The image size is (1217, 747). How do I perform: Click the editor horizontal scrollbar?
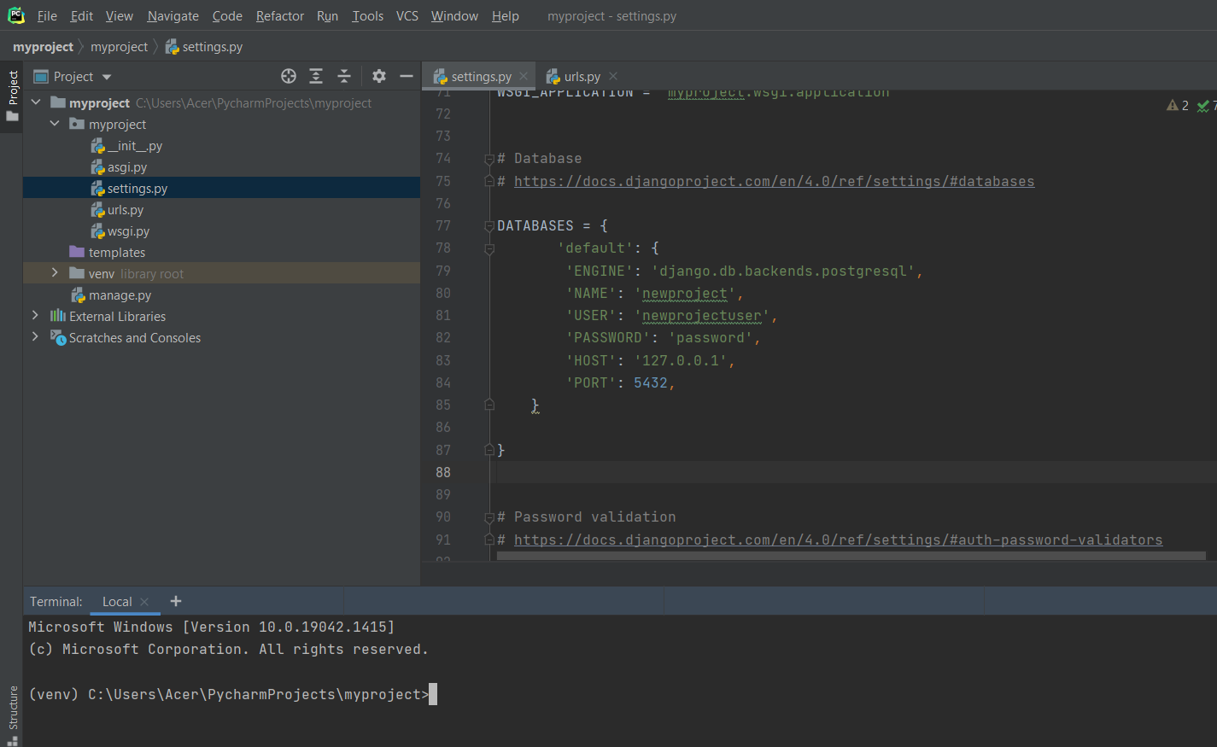(850, 556)
